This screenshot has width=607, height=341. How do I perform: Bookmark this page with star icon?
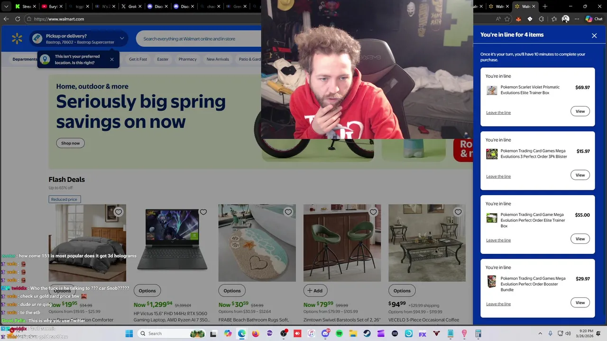(507, 19)
